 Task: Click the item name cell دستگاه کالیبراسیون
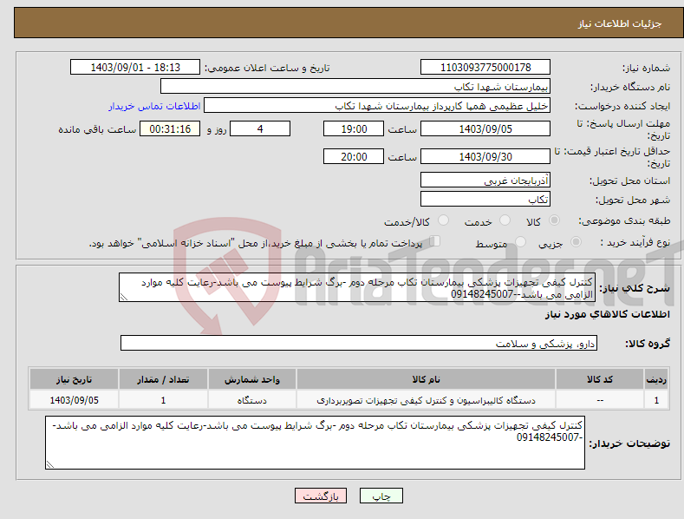(426, 400)
